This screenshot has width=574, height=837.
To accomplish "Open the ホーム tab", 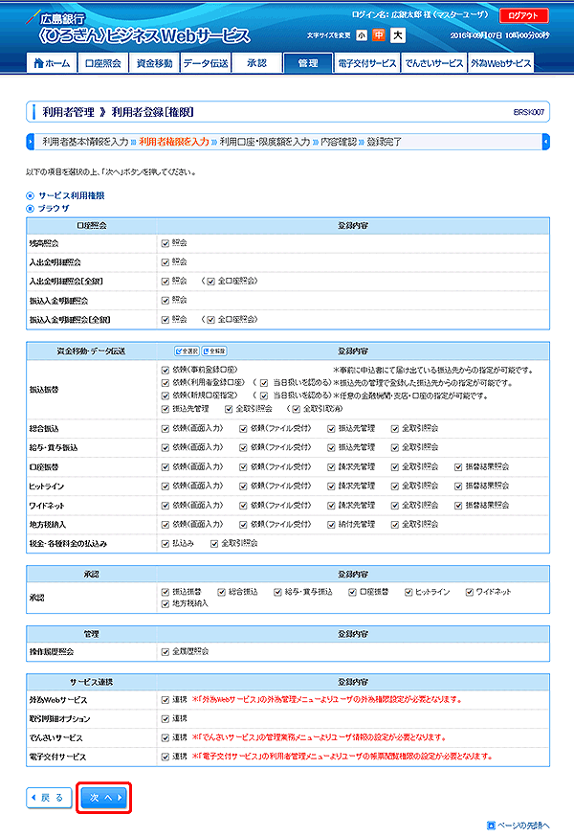I will point(52,63).
